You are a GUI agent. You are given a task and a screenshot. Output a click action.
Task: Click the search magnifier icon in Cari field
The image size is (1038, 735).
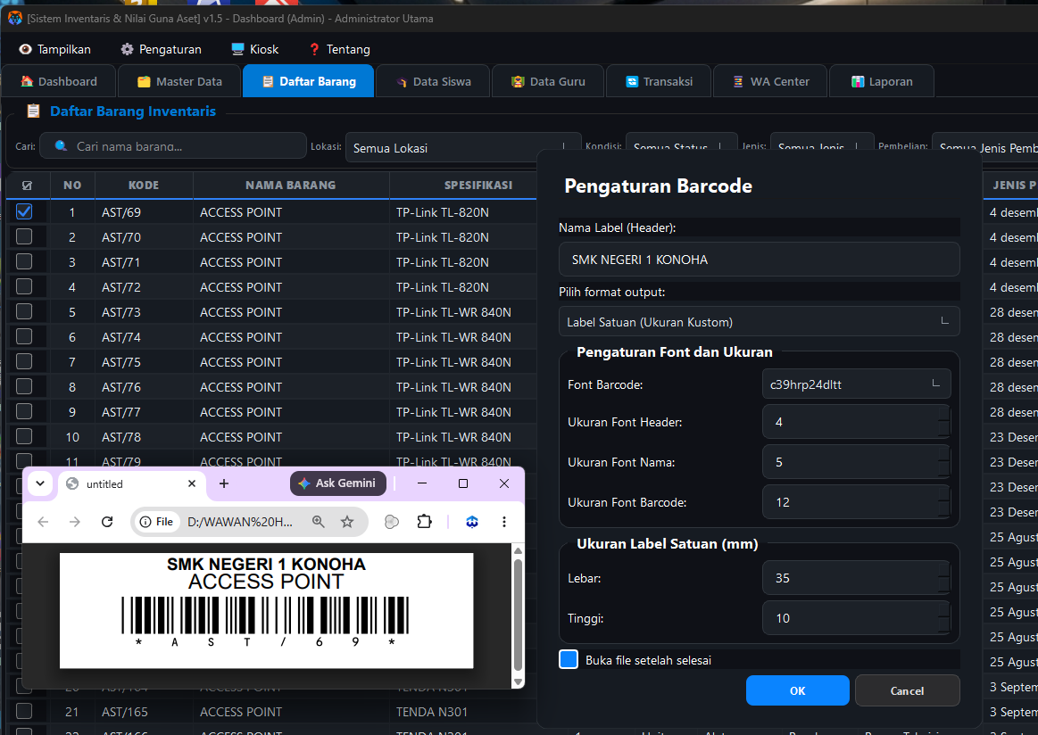(61, 145)
